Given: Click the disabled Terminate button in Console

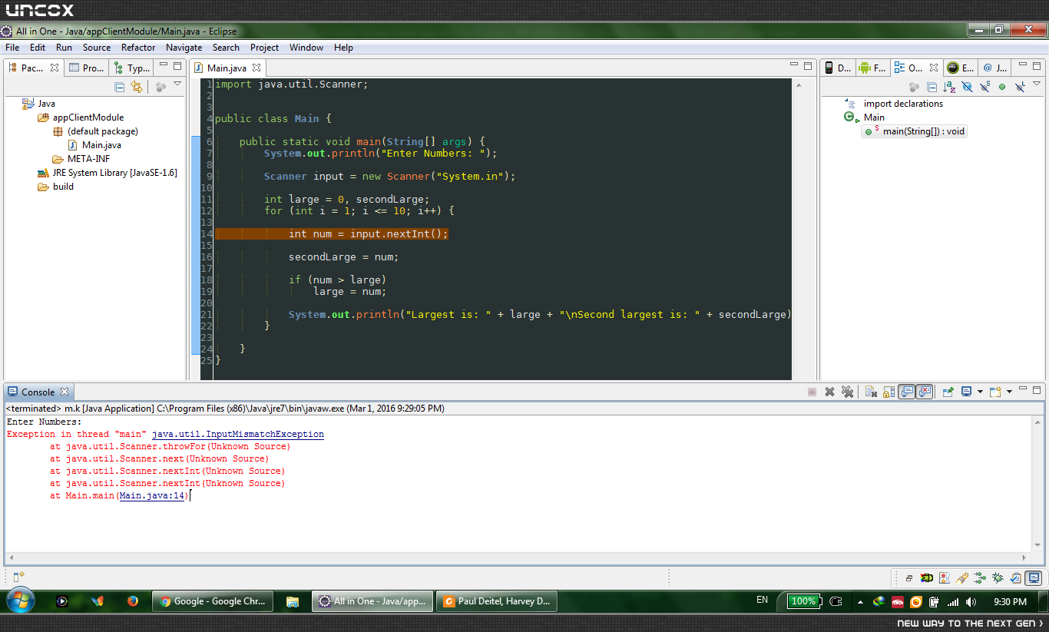Looking at the screenshot, I should (812, 392).
